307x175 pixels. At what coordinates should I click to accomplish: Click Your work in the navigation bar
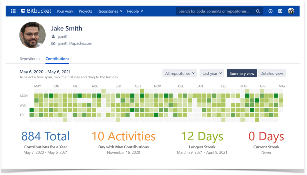click(65, 11)
